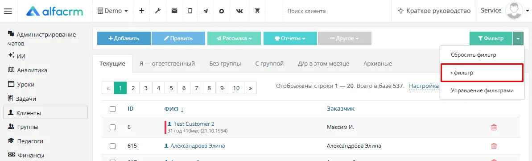The image size is (532, 161).
Task: Switch to the Текущие tab
Action: click(x=112, y=63)
